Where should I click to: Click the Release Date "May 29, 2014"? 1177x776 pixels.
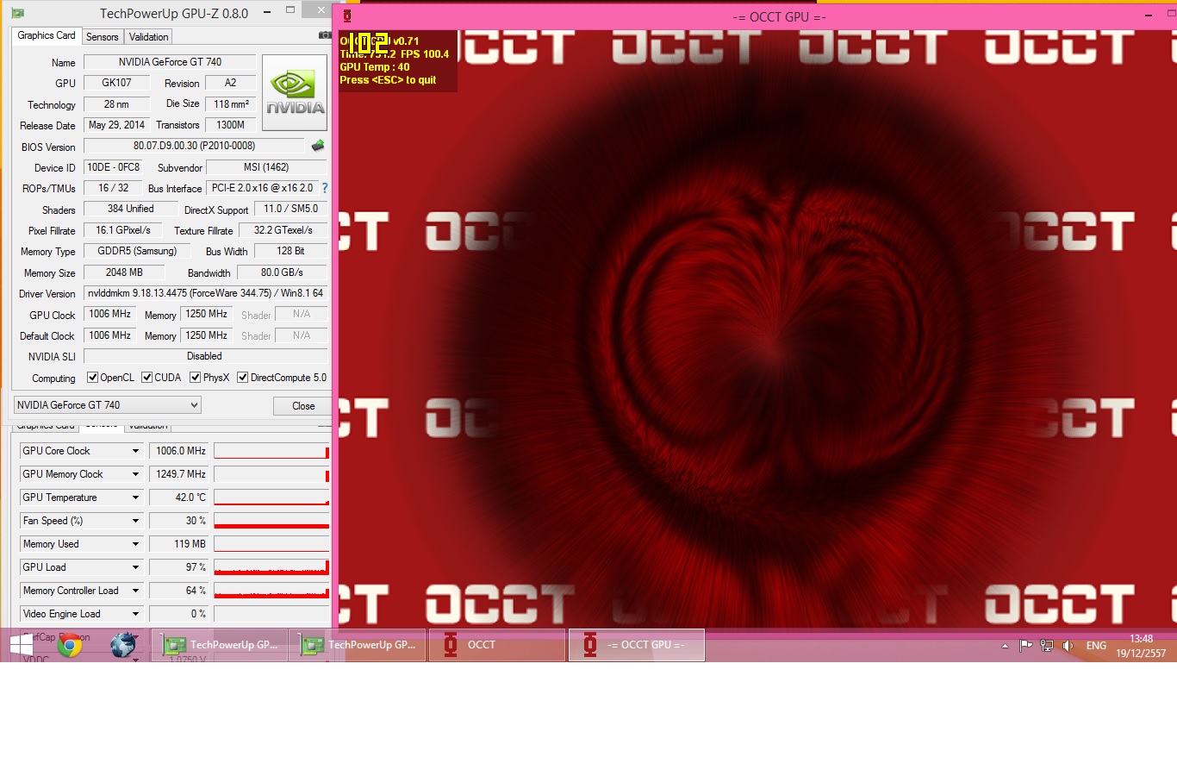coord(116,125)
